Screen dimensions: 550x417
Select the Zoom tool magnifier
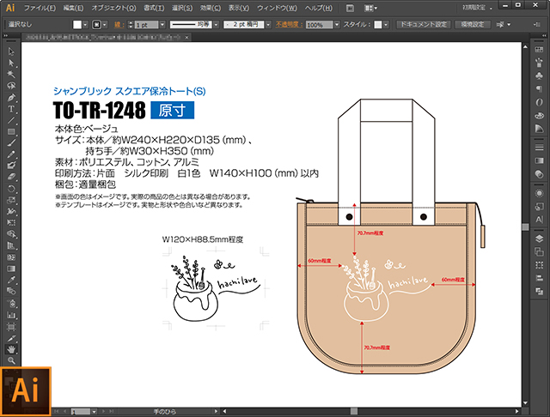click(x=11, y=360)
